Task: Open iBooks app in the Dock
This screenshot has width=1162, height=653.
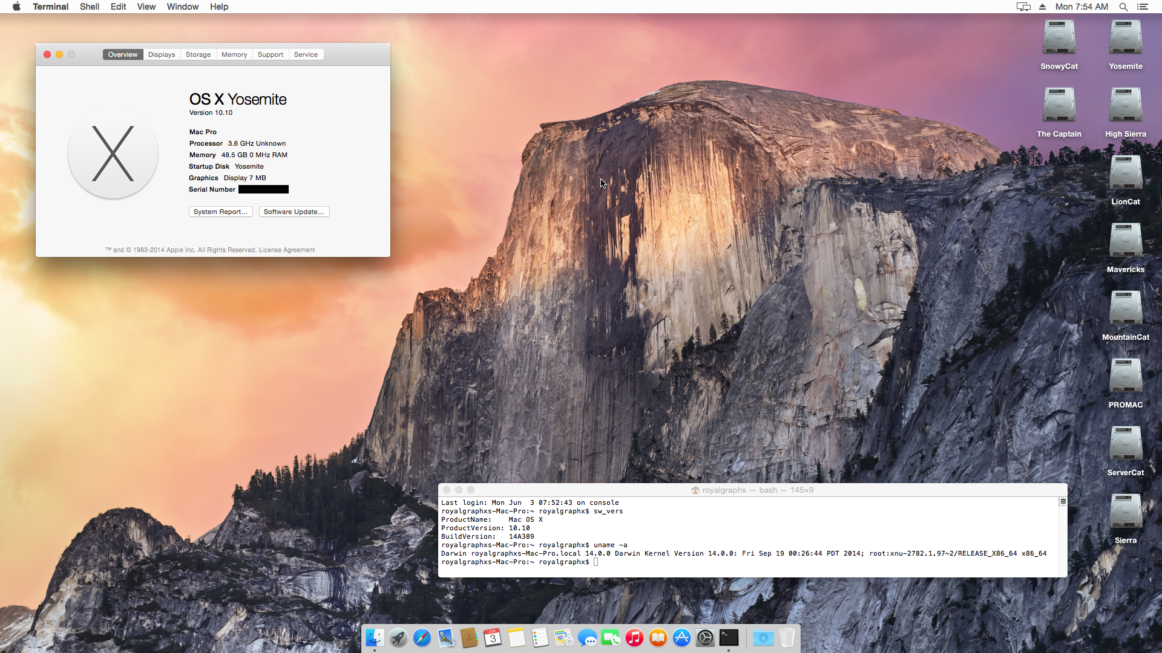Action: pos(658,637)
